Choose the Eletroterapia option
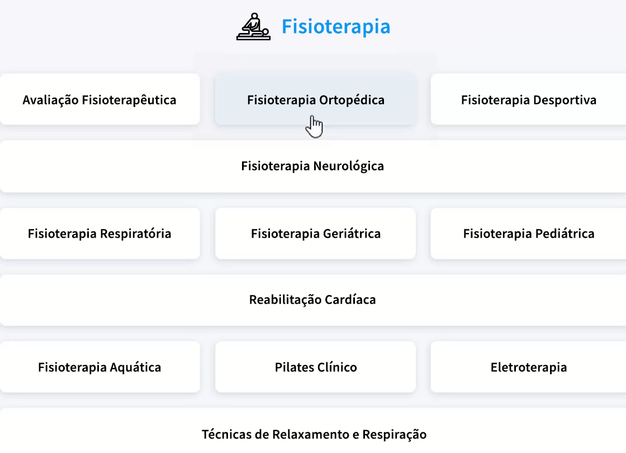 point(529,367)
